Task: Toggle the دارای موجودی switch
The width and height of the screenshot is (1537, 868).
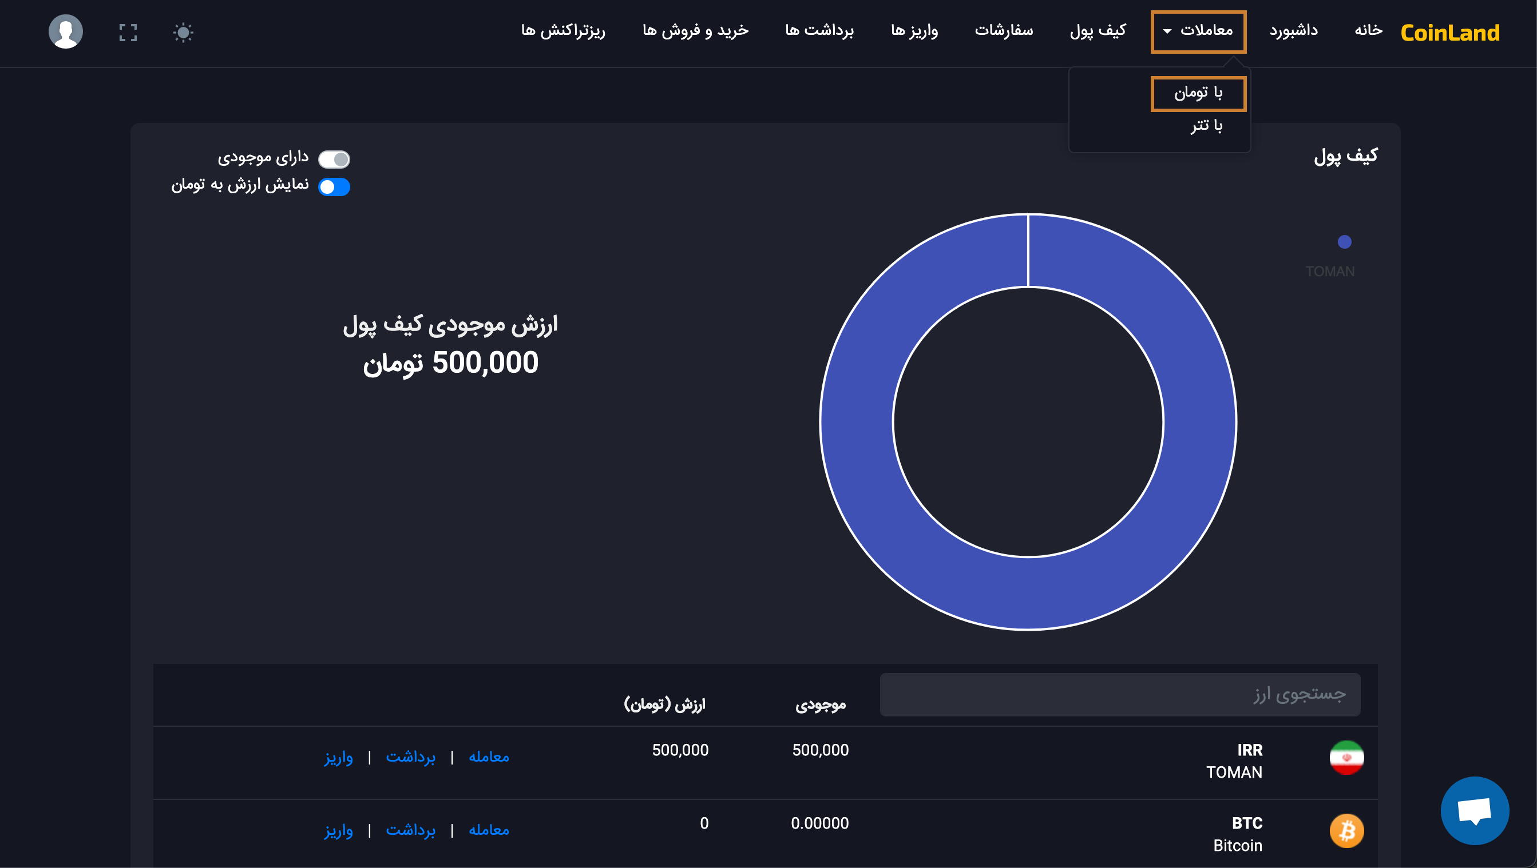Action: tap(334, 159)
